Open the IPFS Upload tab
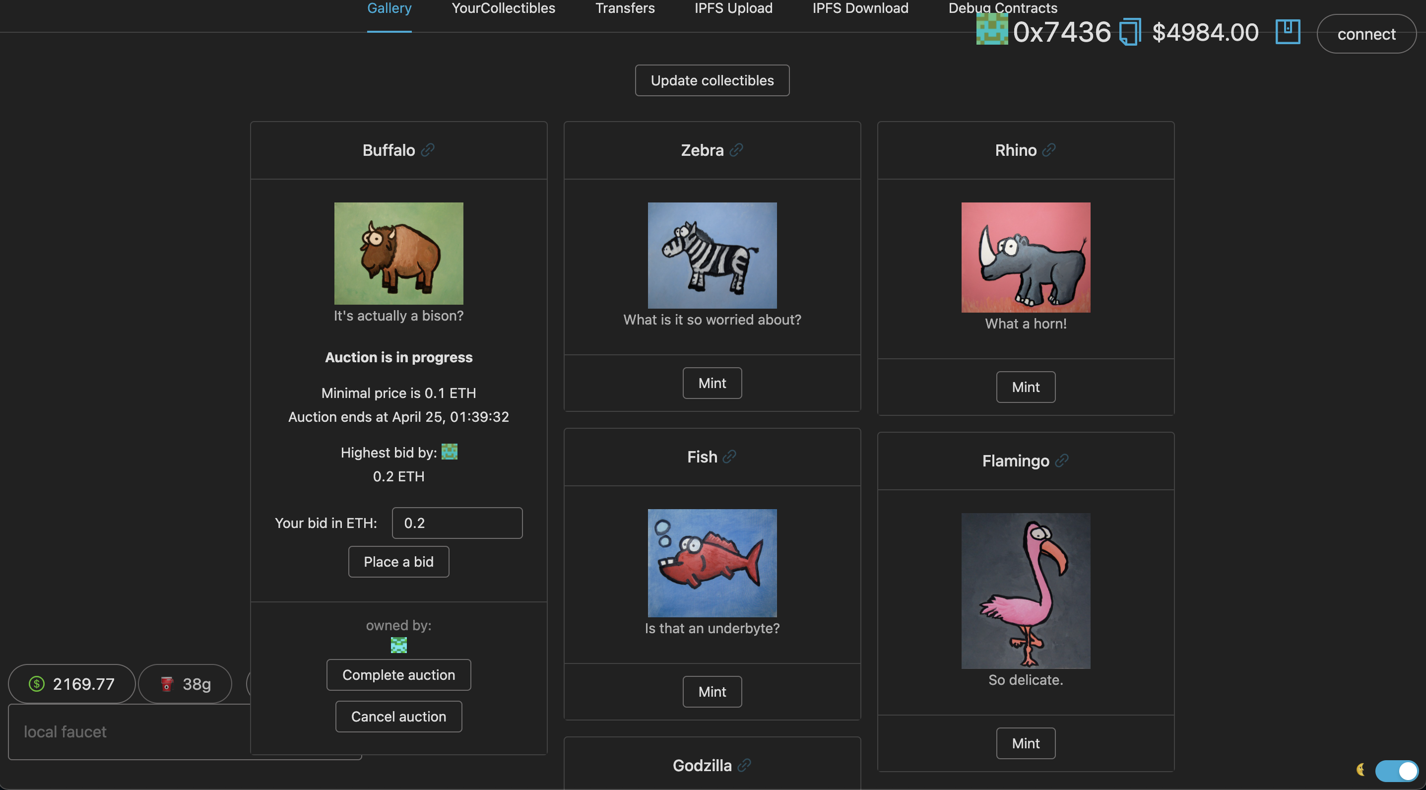This screenshot has height=790, width=1426. pyautogui.click(x=733, y=8)
